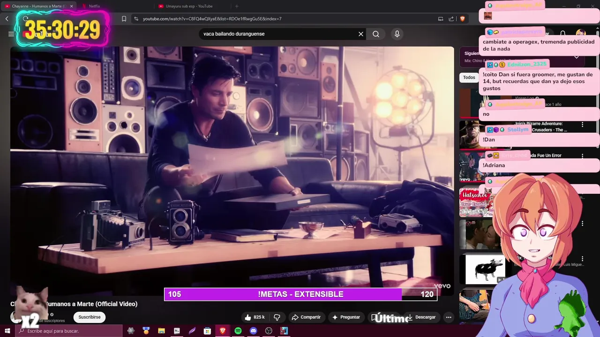Image resolution: width=600 pixels, height=337 pixels.
Task: Click the Preguntar button under the video
Action: [x=346, y=317]
